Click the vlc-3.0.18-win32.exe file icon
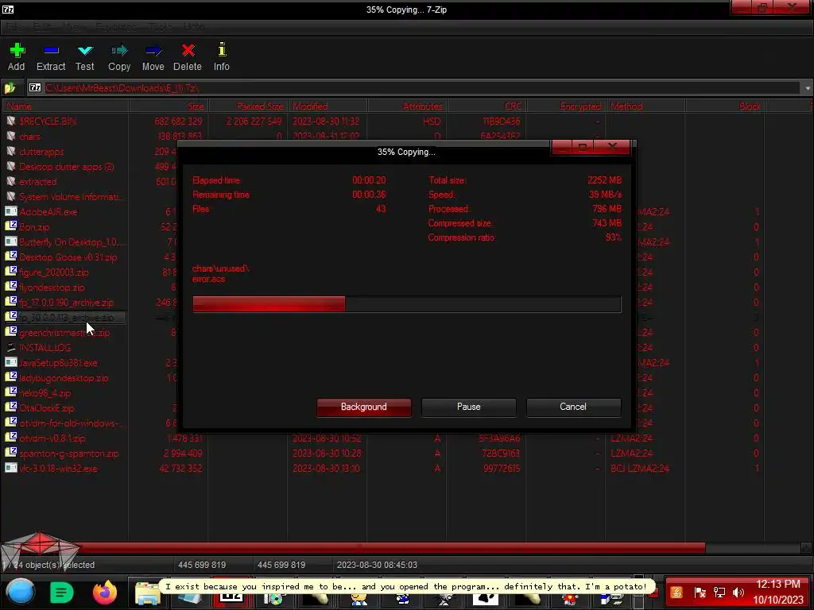This screenshot has height=610, width=814. [11, 468]
